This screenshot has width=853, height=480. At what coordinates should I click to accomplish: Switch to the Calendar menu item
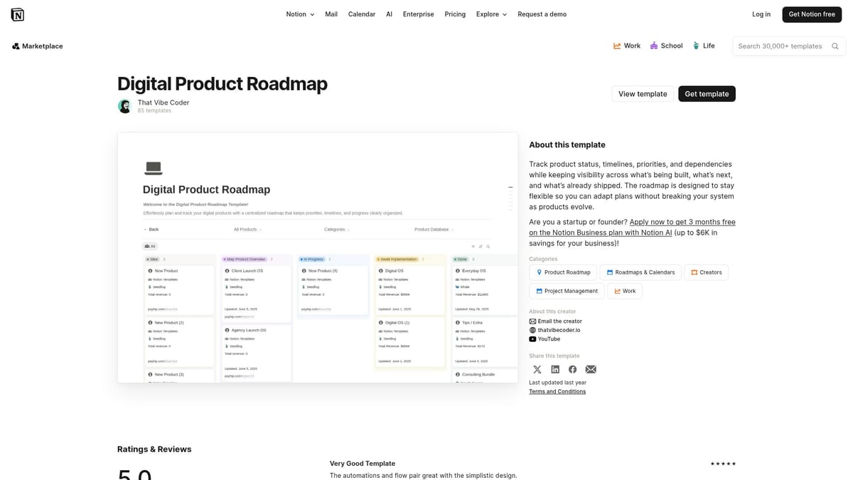click(362, 14)
